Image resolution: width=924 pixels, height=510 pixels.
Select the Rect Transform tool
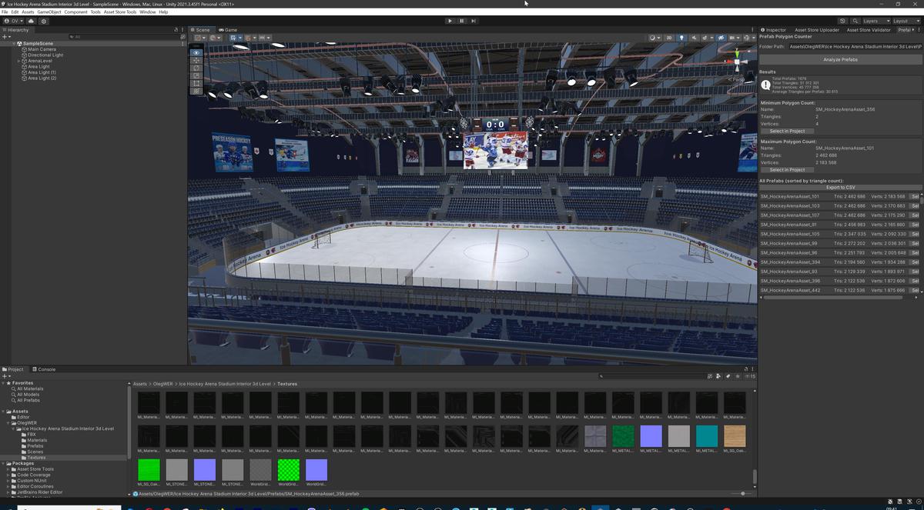point(198,83)
